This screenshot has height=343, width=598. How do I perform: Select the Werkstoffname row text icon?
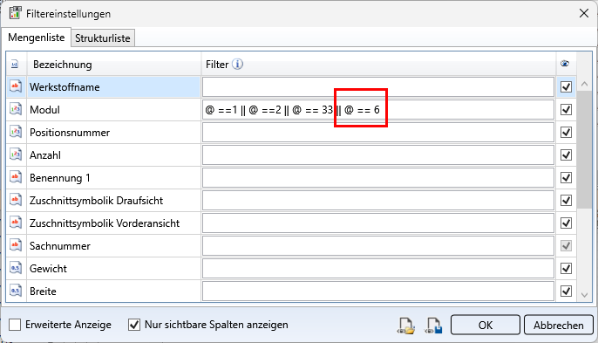(x=16, y=86)
